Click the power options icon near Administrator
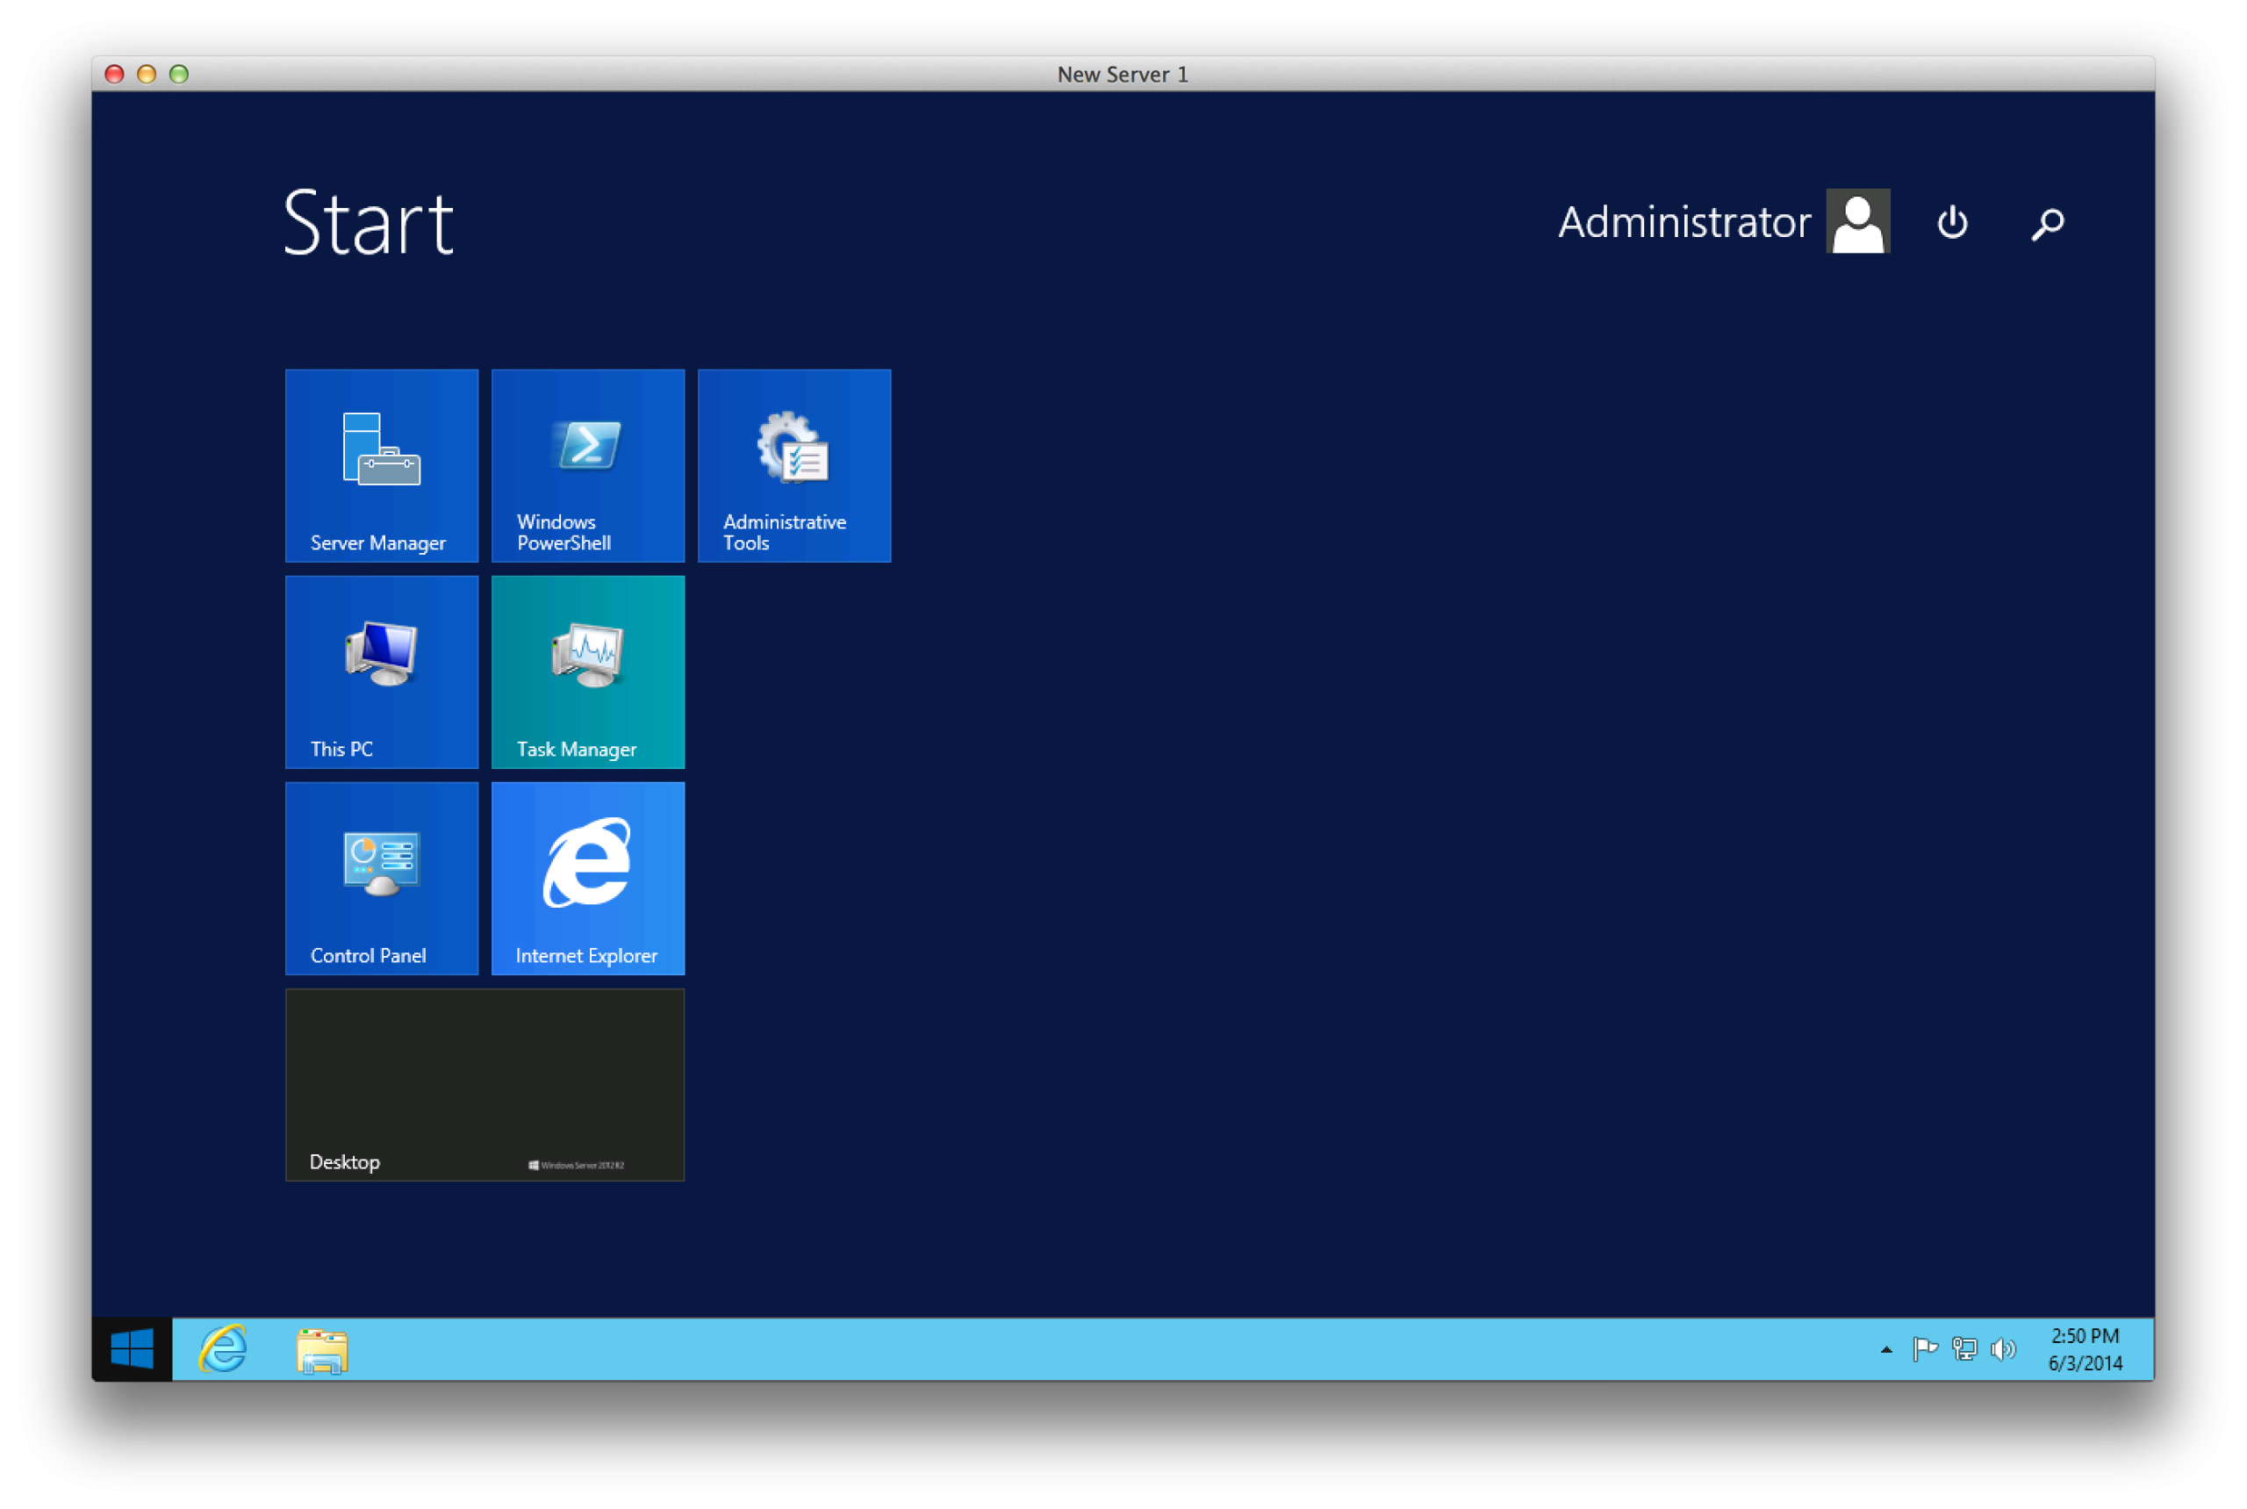2247x1509 pixels. [x=1951, y=221]
